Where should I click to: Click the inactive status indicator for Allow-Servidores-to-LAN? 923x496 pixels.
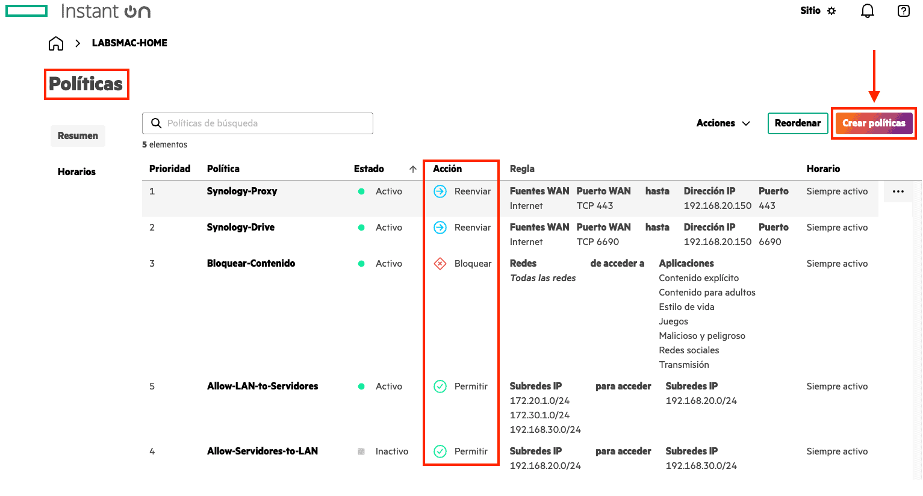(x=361, y=451)
